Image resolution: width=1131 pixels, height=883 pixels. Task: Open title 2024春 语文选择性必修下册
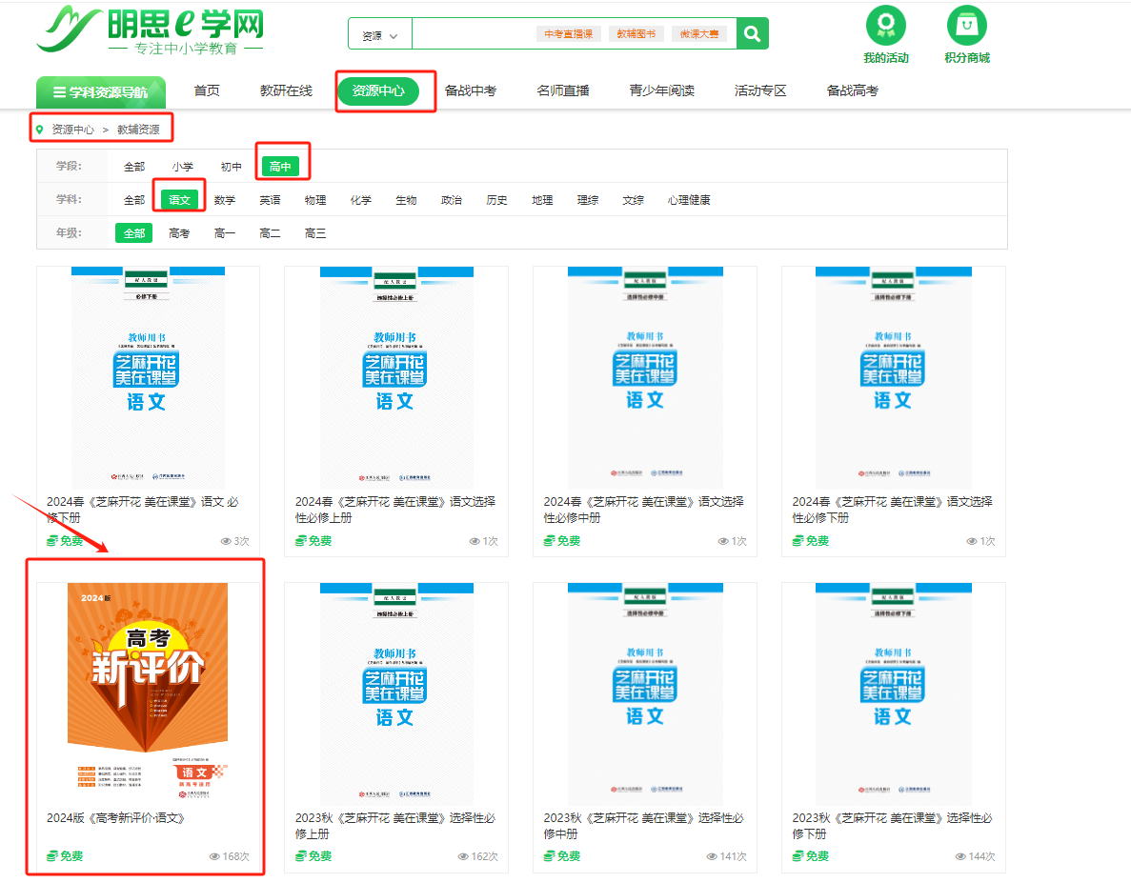892,510
